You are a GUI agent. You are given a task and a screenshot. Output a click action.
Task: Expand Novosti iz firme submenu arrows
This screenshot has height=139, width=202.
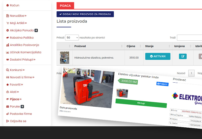click(x=33, y=77)
